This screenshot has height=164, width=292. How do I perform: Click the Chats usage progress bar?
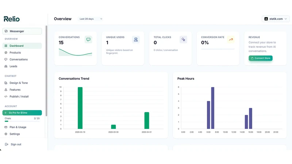pyautogui.click(x=22, y=121)
